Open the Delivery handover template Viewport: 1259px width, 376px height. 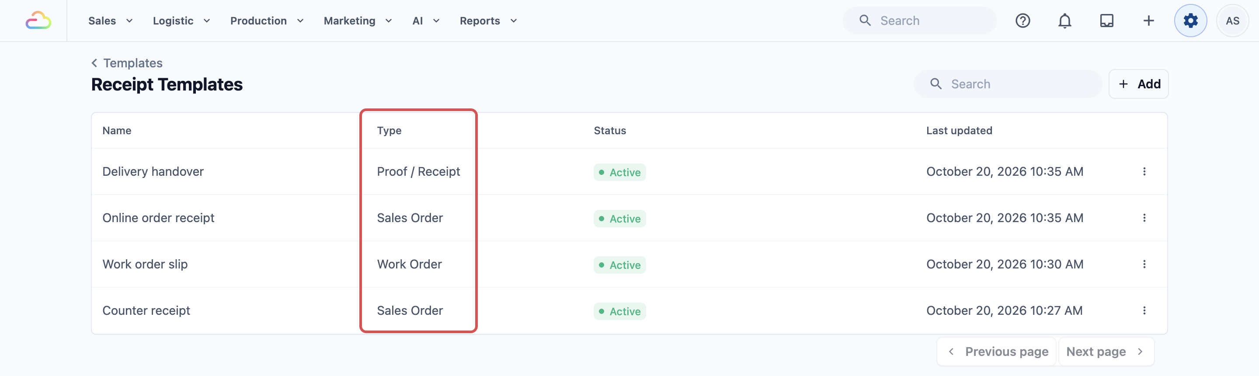[x=153, y=172]
